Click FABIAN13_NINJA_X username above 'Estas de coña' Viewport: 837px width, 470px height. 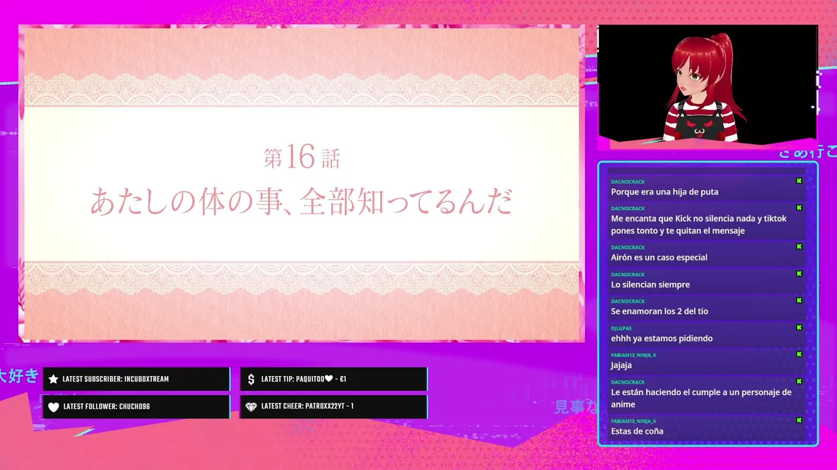pyautogui.click(x=634, y=421)
